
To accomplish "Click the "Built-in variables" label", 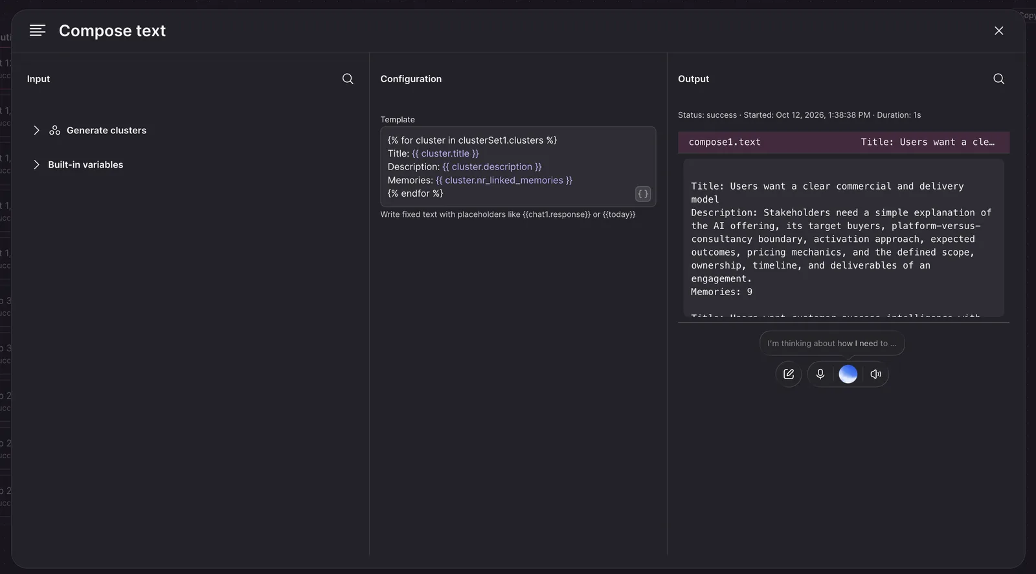I will point(85,165).
